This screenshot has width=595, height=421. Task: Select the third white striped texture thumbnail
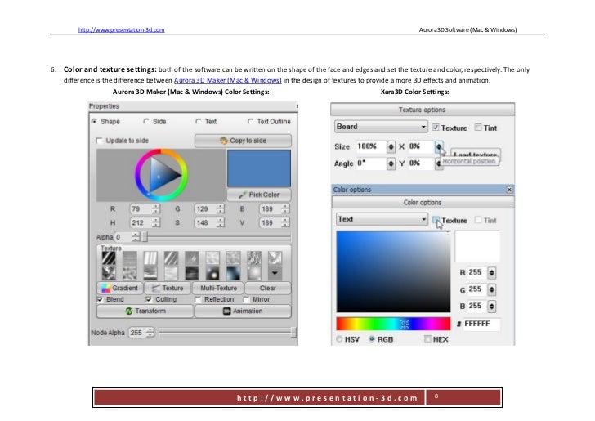[x=150, y=258]
